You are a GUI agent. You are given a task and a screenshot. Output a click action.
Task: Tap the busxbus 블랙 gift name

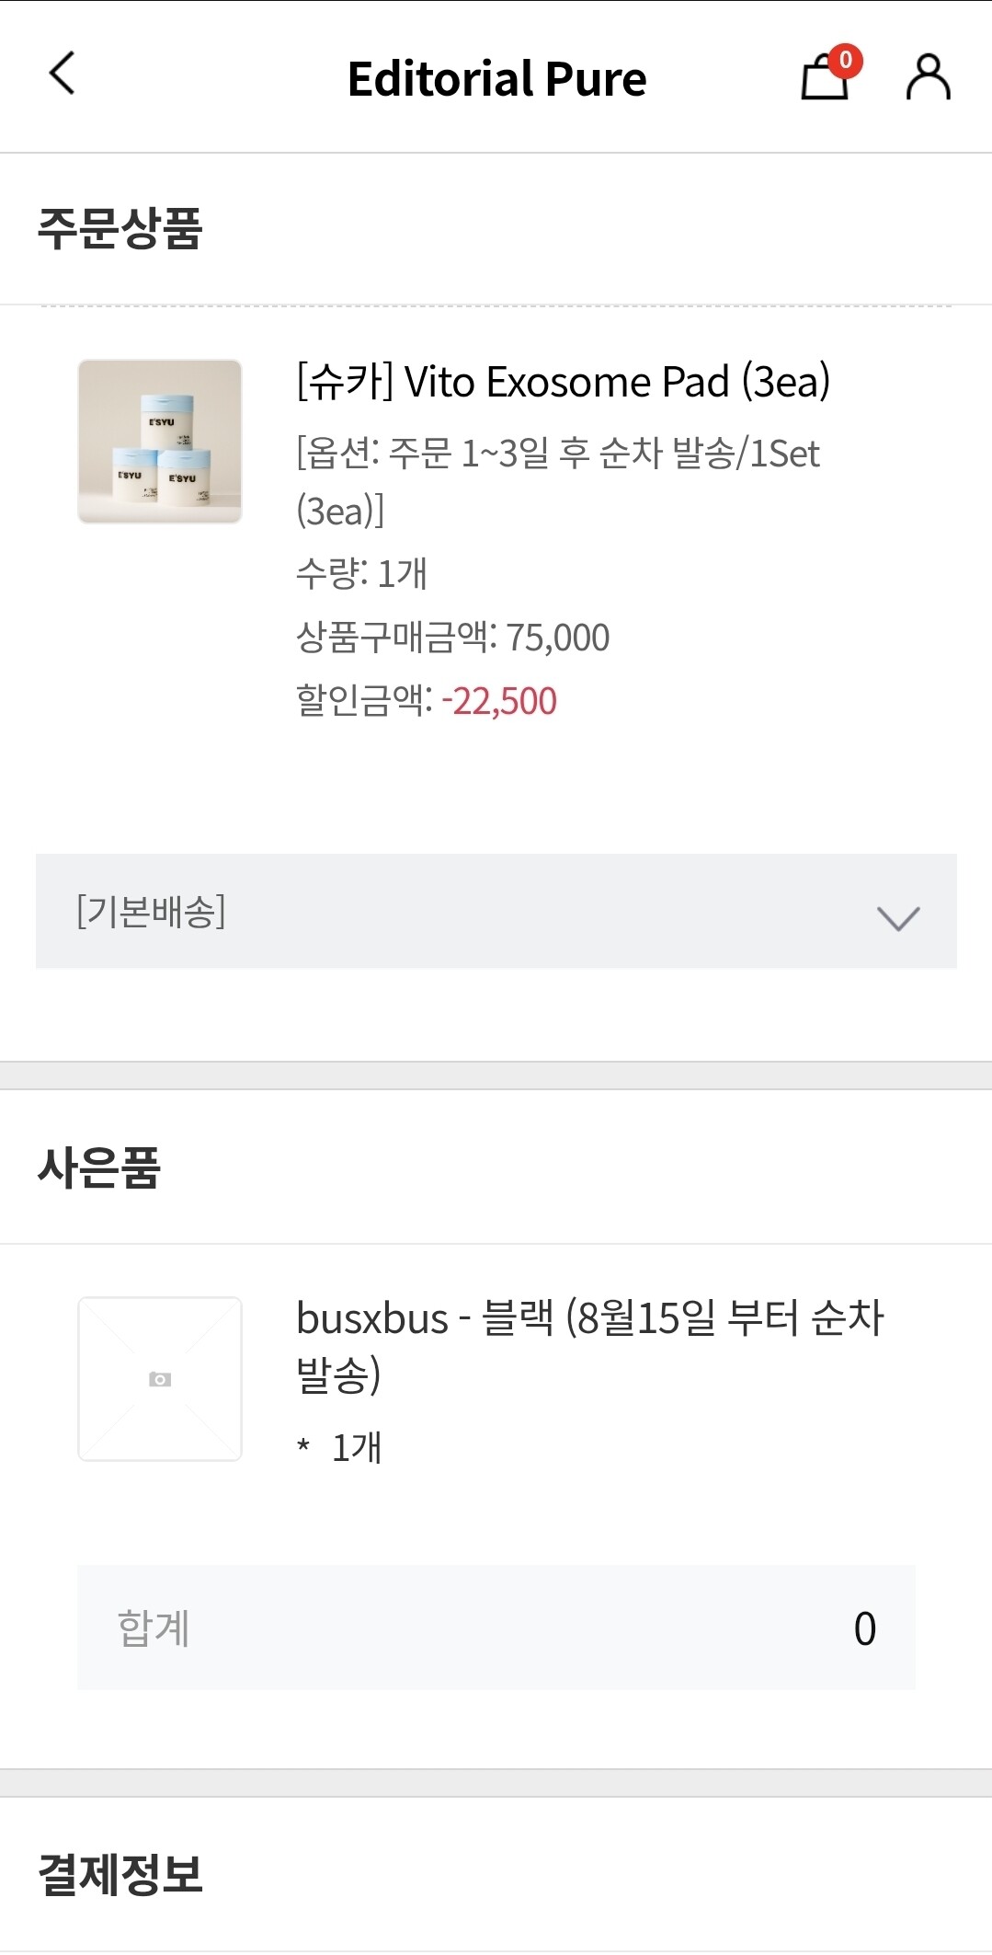[588, 1344]
